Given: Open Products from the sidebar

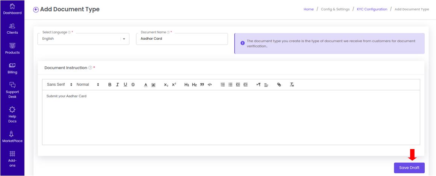Looking at the screenshot, I should tap(12, 49).
